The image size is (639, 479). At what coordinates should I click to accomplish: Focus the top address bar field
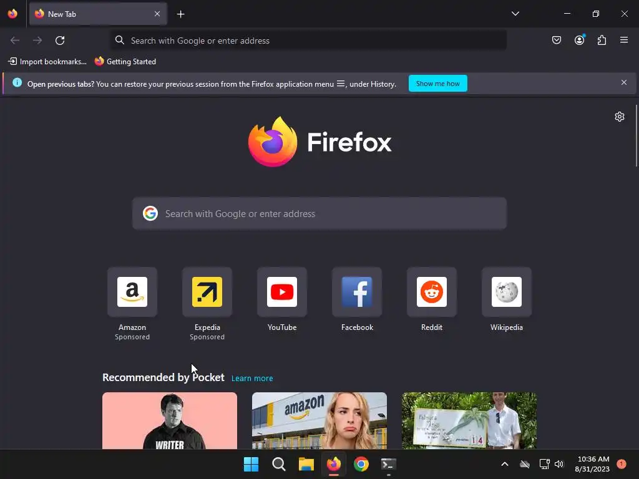point(308,41)
